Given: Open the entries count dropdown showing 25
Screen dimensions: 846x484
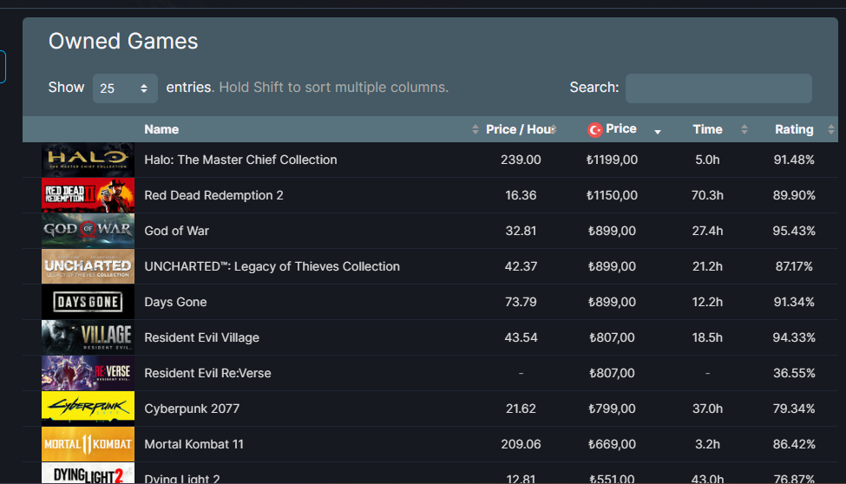Looking at the screenshot, I should 125,88.
